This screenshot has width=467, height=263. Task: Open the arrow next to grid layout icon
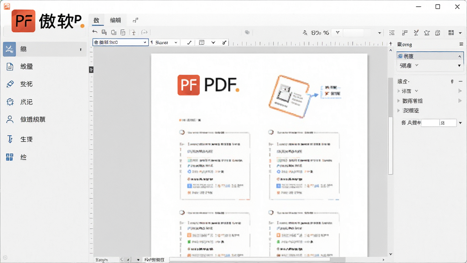pyautogui.click(x=461, y=33)
